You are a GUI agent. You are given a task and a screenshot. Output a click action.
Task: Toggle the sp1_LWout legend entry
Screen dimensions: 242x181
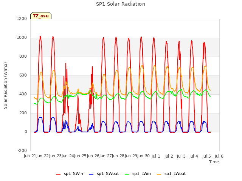pos(171,174)
